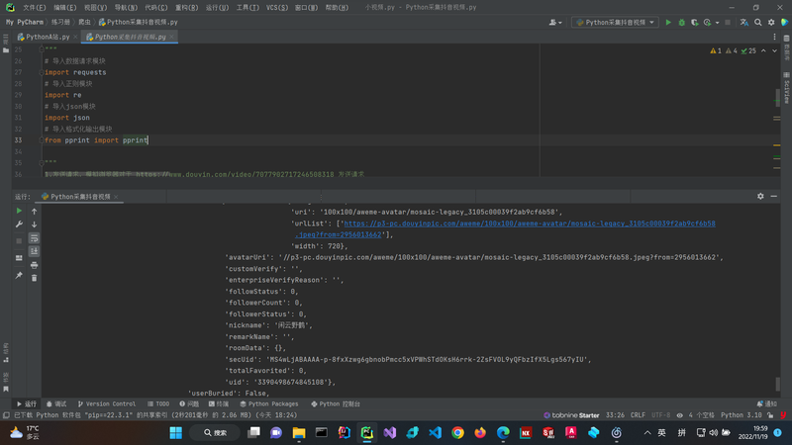Screen dimensions: 792x445
Task: Close the Python采集抖音视频.py editor tab
Action: 171,37
